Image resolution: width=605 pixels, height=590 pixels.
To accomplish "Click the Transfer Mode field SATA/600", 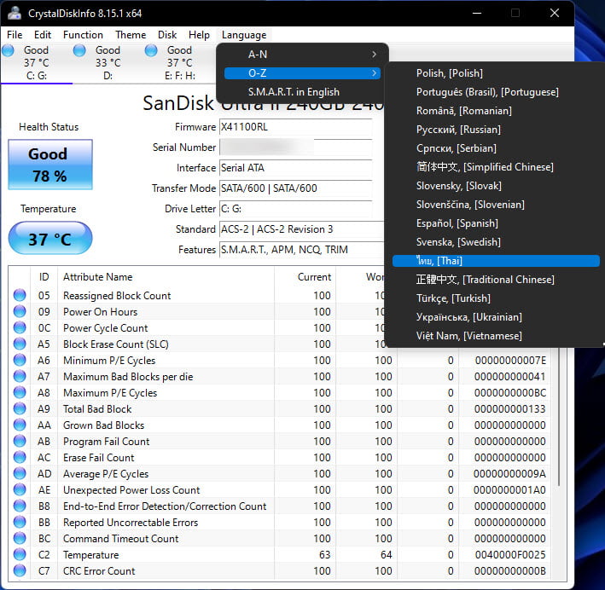I will point(295,188).
